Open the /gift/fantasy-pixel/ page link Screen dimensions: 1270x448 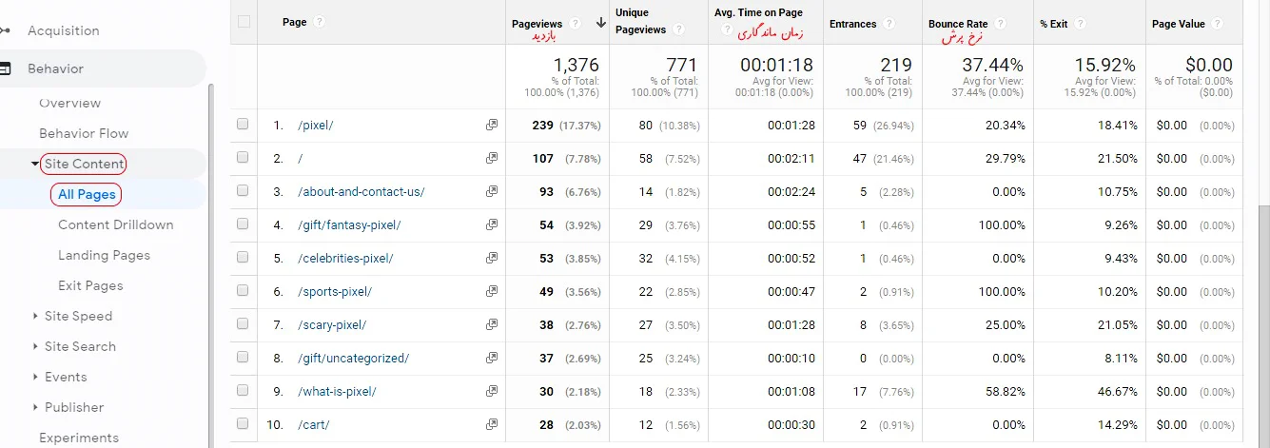coord(349,224)
